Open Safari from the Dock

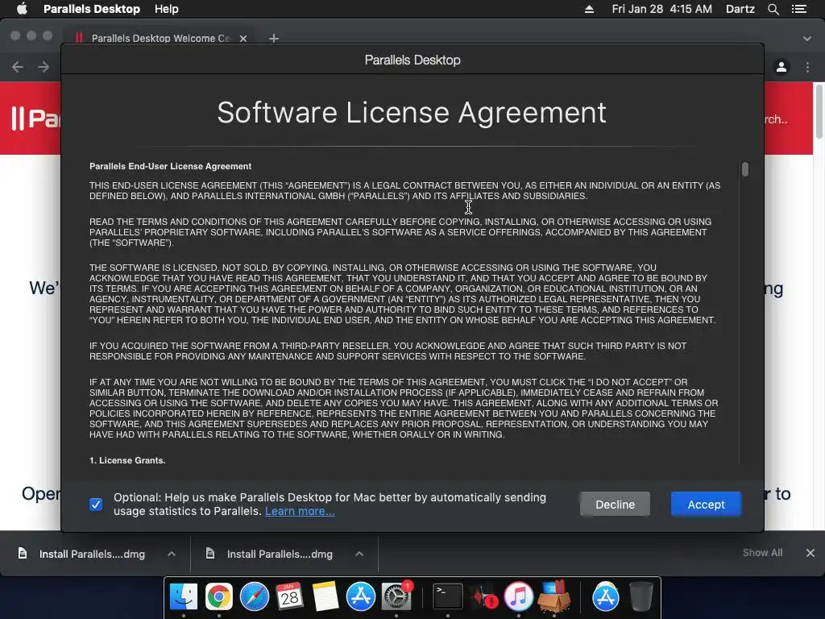tap(254, 596)
